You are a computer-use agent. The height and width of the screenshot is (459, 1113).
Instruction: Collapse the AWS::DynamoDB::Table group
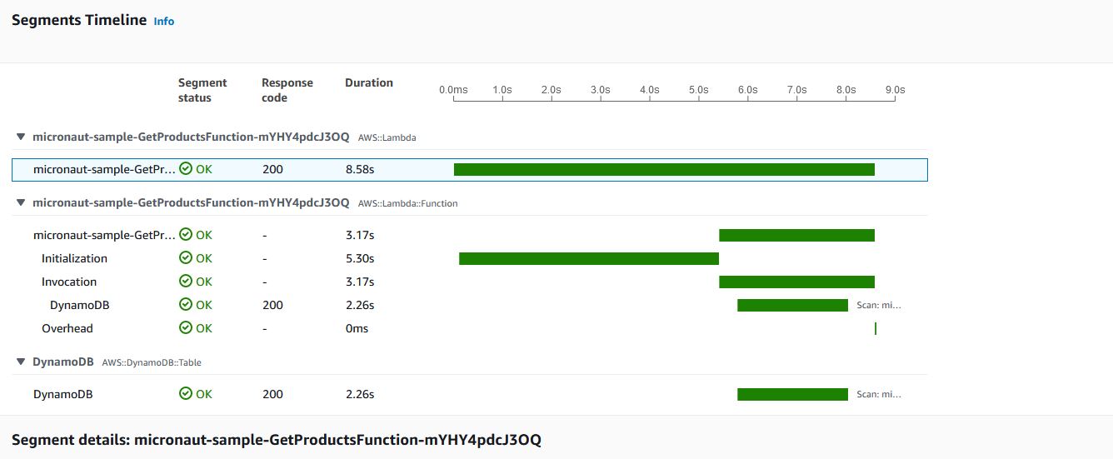(x=21, y=362)
